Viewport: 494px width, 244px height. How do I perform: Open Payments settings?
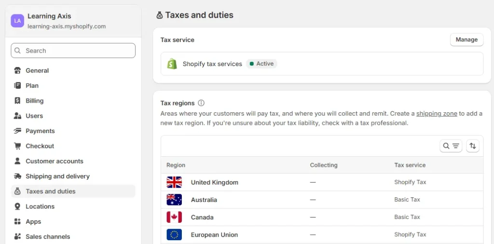pos(40,131)
